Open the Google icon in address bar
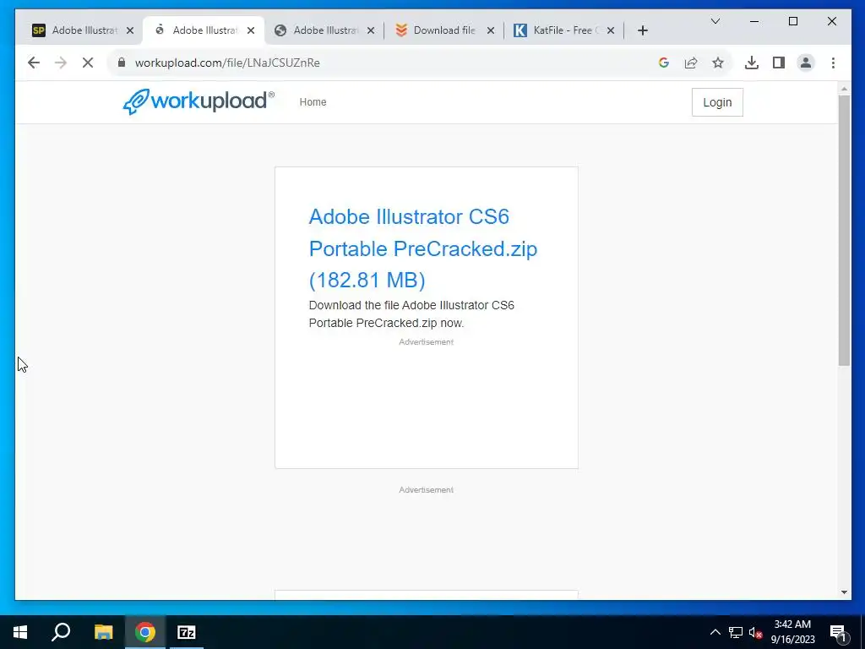Screen dimensions: 865x649 pyautogui.click(x=664, y=63)
